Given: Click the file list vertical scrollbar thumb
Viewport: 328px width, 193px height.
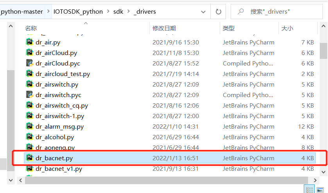Looking at the screenshot, I should tap(323, 51).
